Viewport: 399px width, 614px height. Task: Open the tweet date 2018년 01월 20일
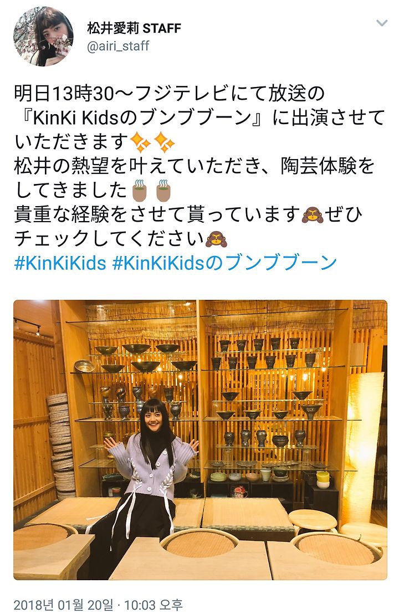click(64, 605)
